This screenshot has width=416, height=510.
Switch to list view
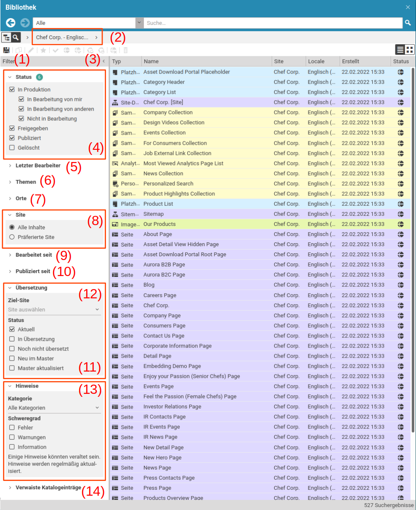pyautogui.click(x=400, y=50)
